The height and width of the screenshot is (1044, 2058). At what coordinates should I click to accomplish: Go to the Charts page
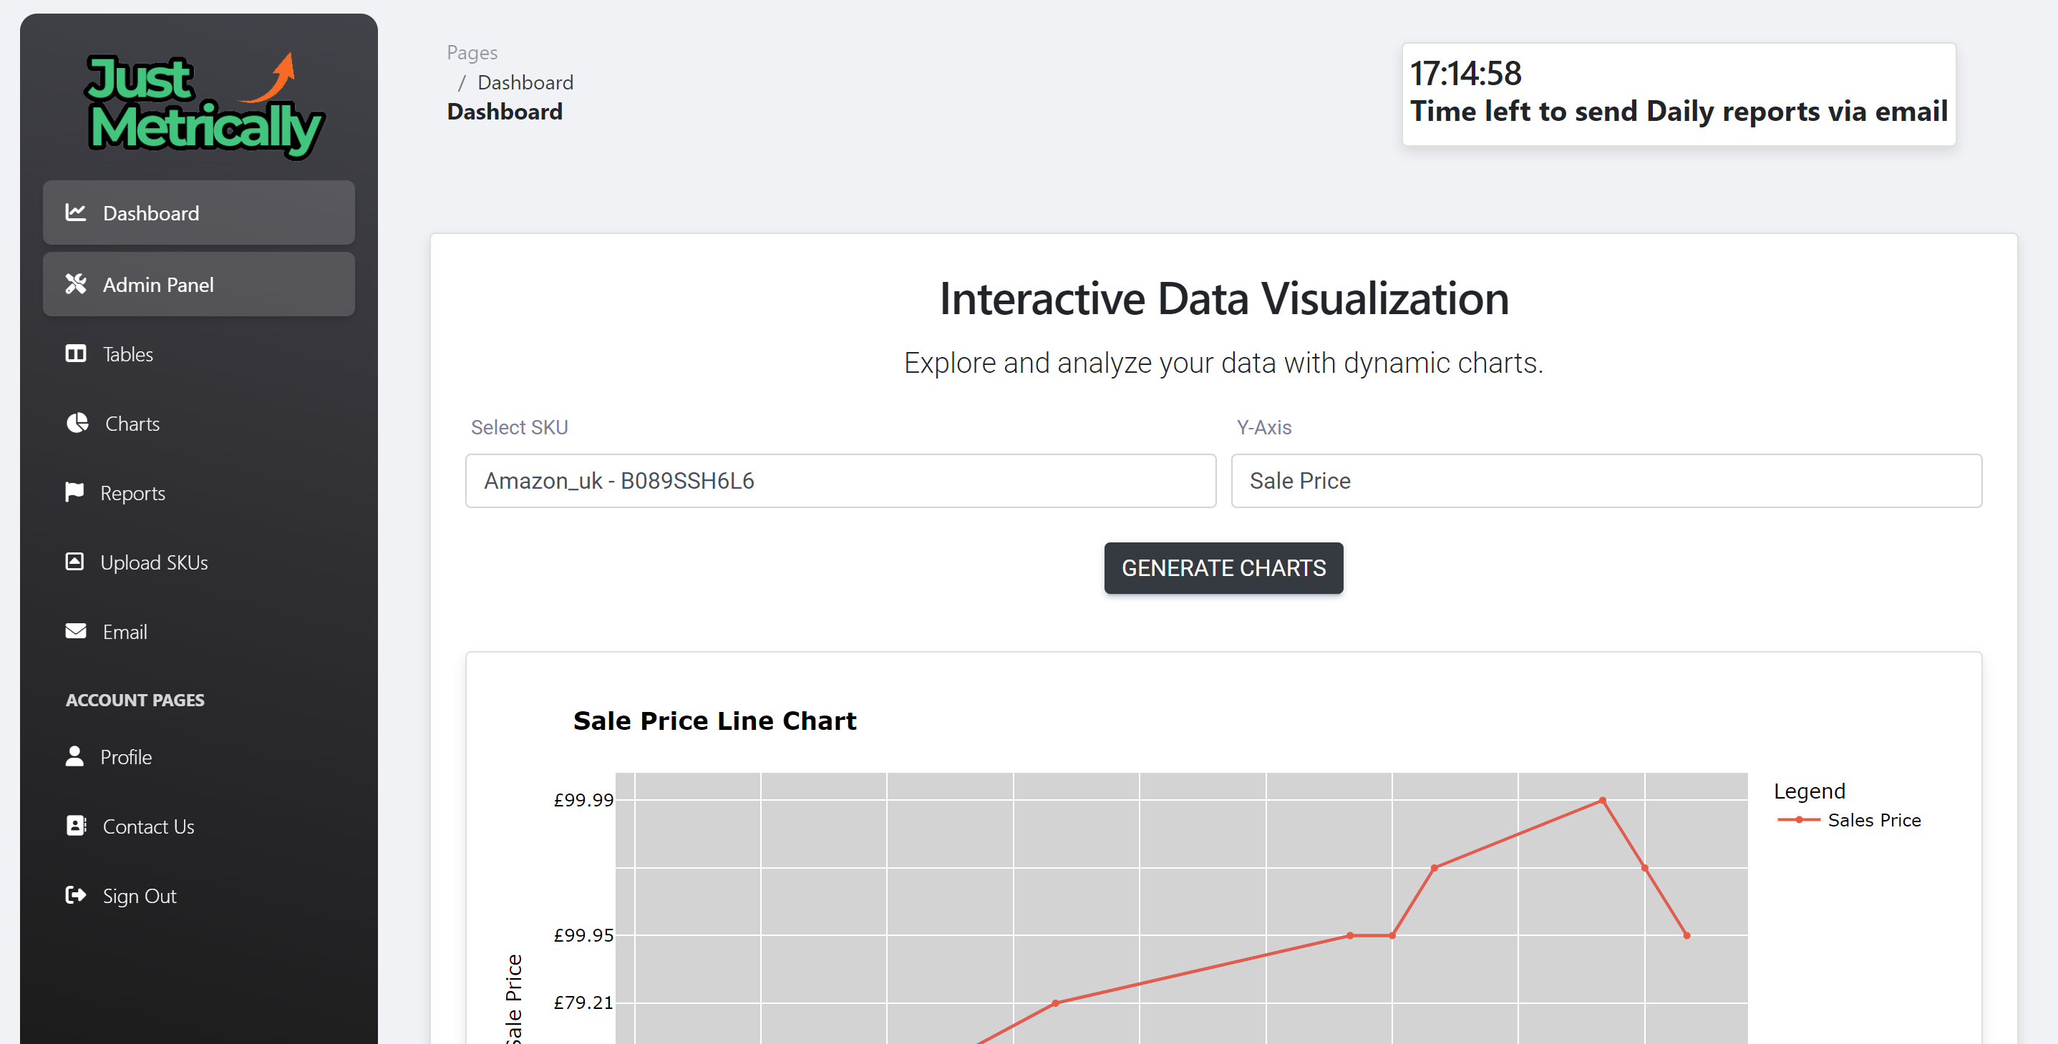[199, 424]
